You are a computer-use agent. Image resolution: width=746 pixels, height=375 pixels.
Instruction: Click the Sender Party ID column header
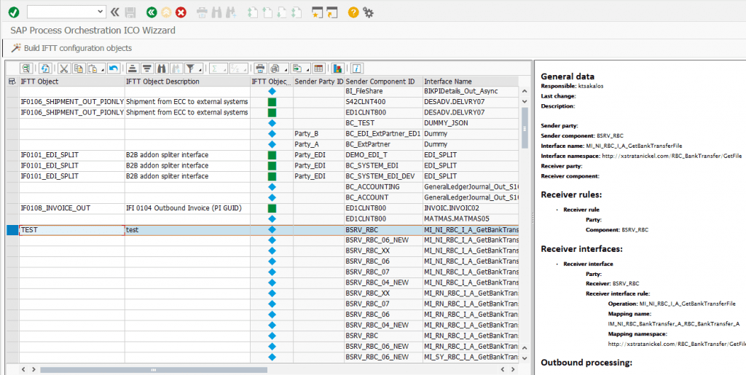(319, 82)
